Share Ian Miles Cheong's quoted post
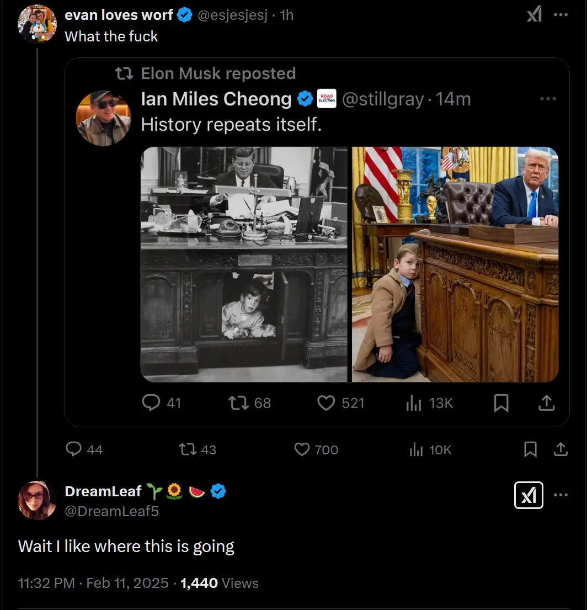The height and width of the screenshot is (610, 587). pos(546,402)
